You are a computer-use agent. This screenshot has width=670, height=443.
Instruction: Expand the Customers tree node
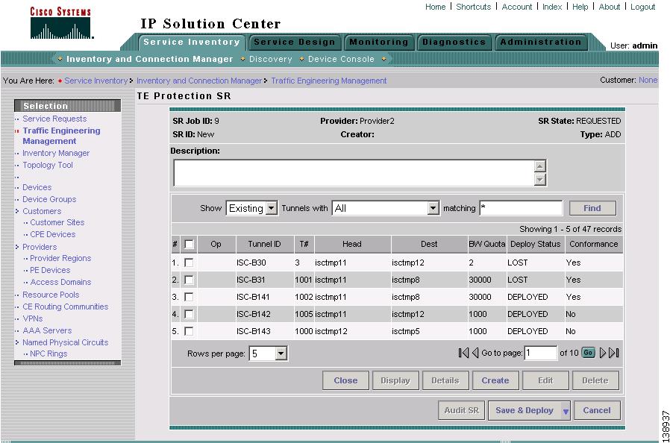coord(17,211)
